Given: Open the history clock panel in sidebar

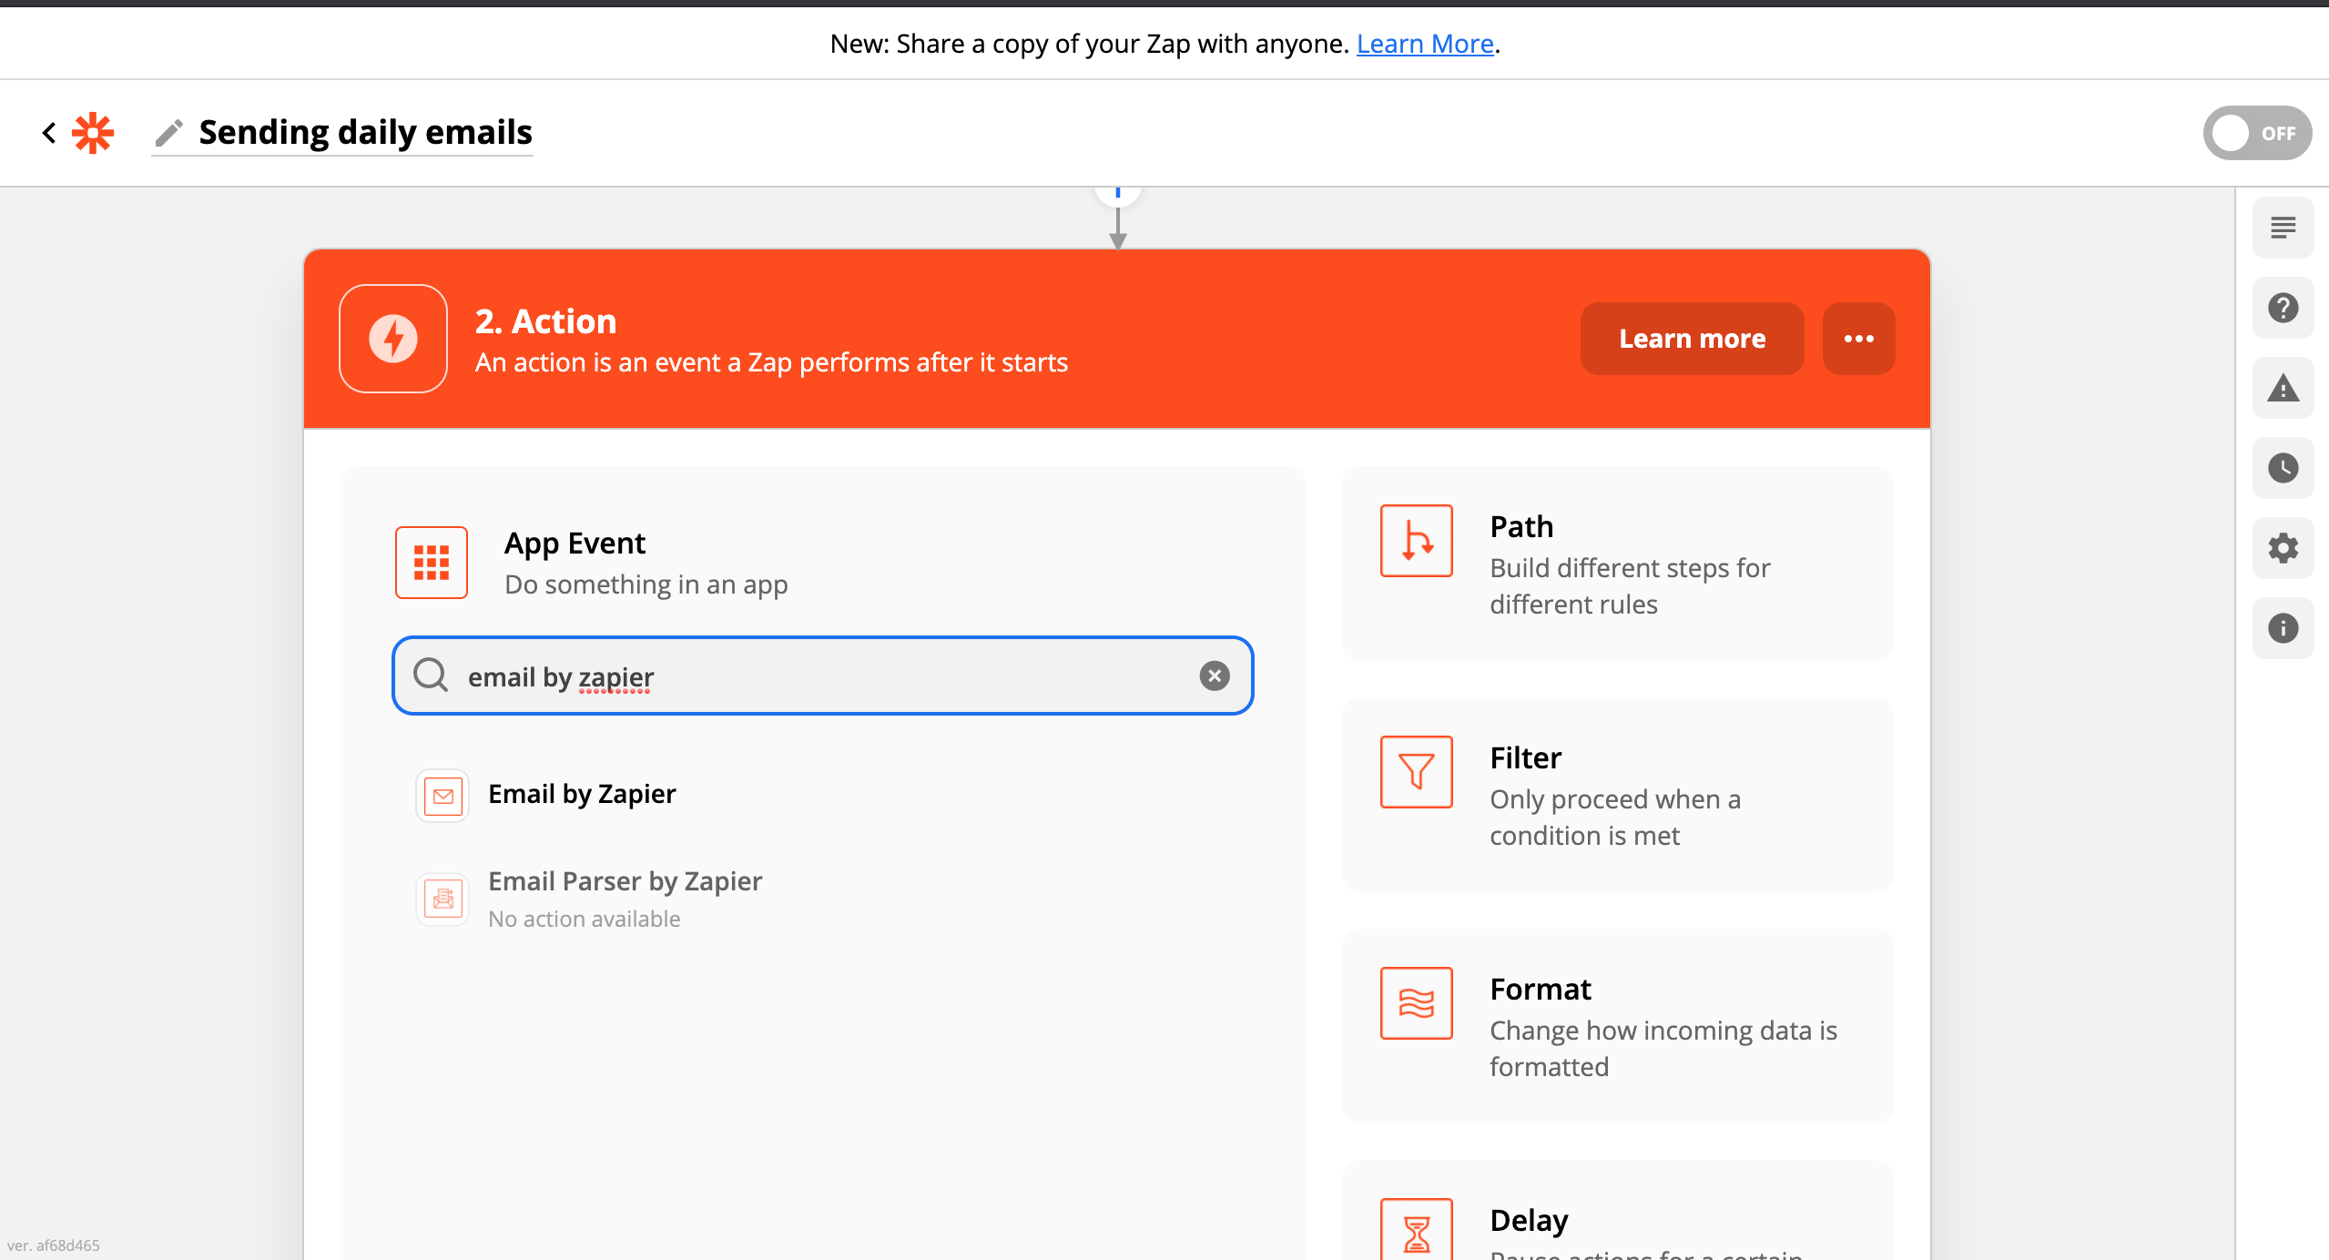Looking at the screenshot, I should [x=2283, y=468].
